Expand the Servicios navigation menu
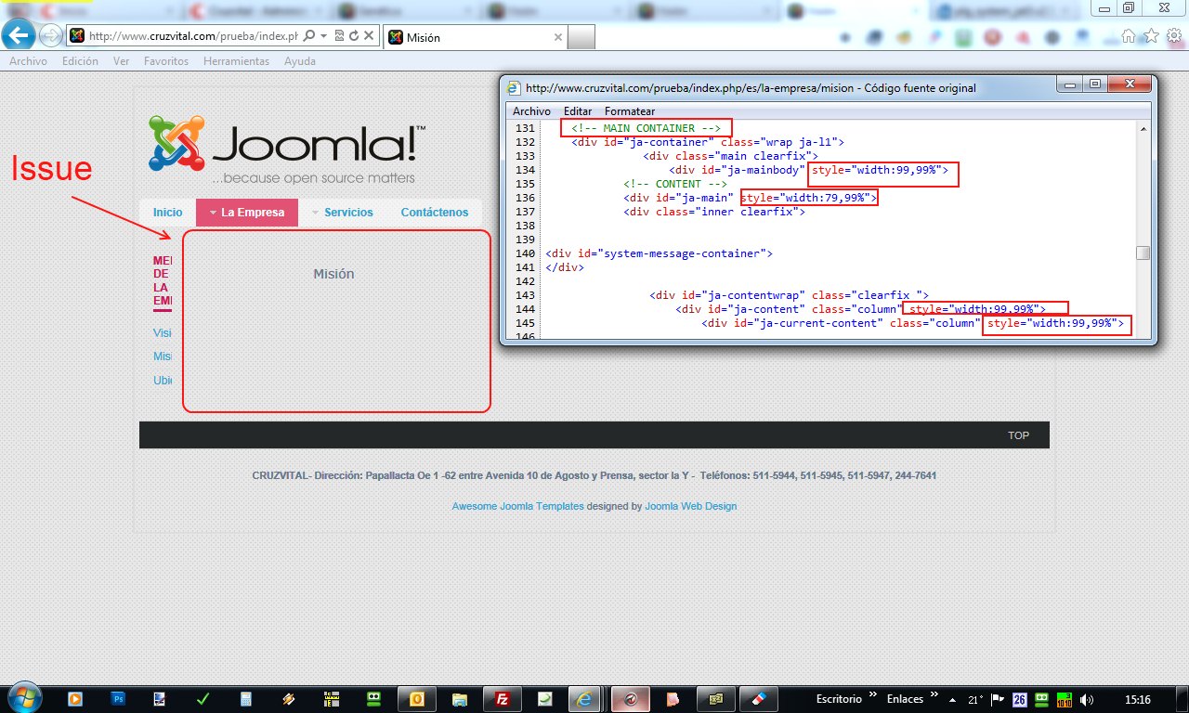1189x713 pixels. click(343, 213)
